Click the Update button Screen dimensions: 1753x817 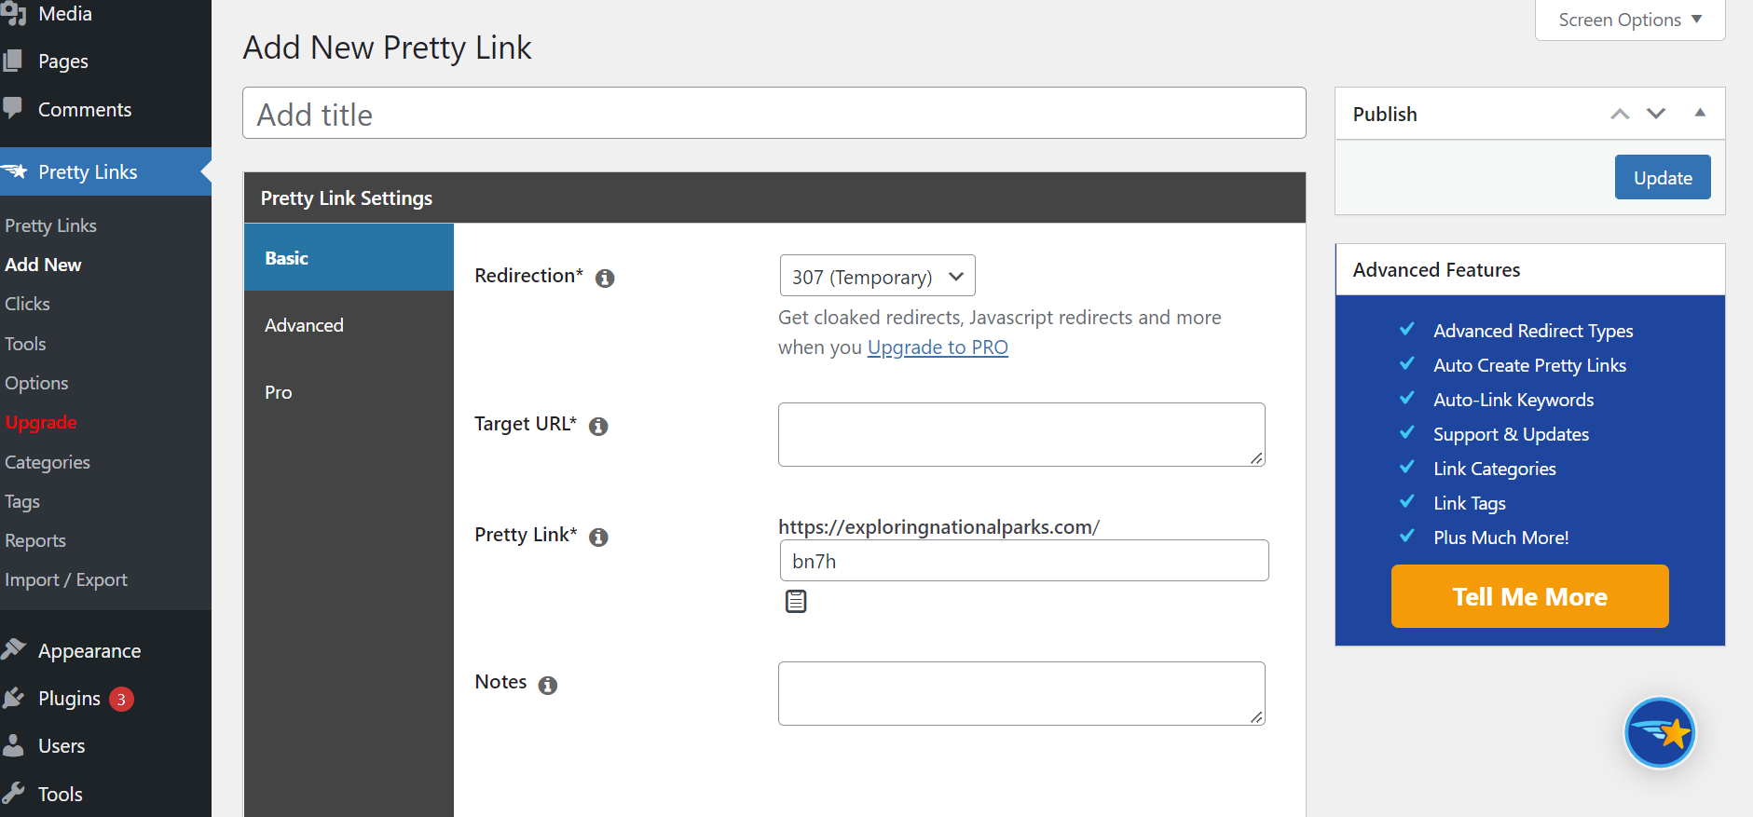click(1663, 177)
